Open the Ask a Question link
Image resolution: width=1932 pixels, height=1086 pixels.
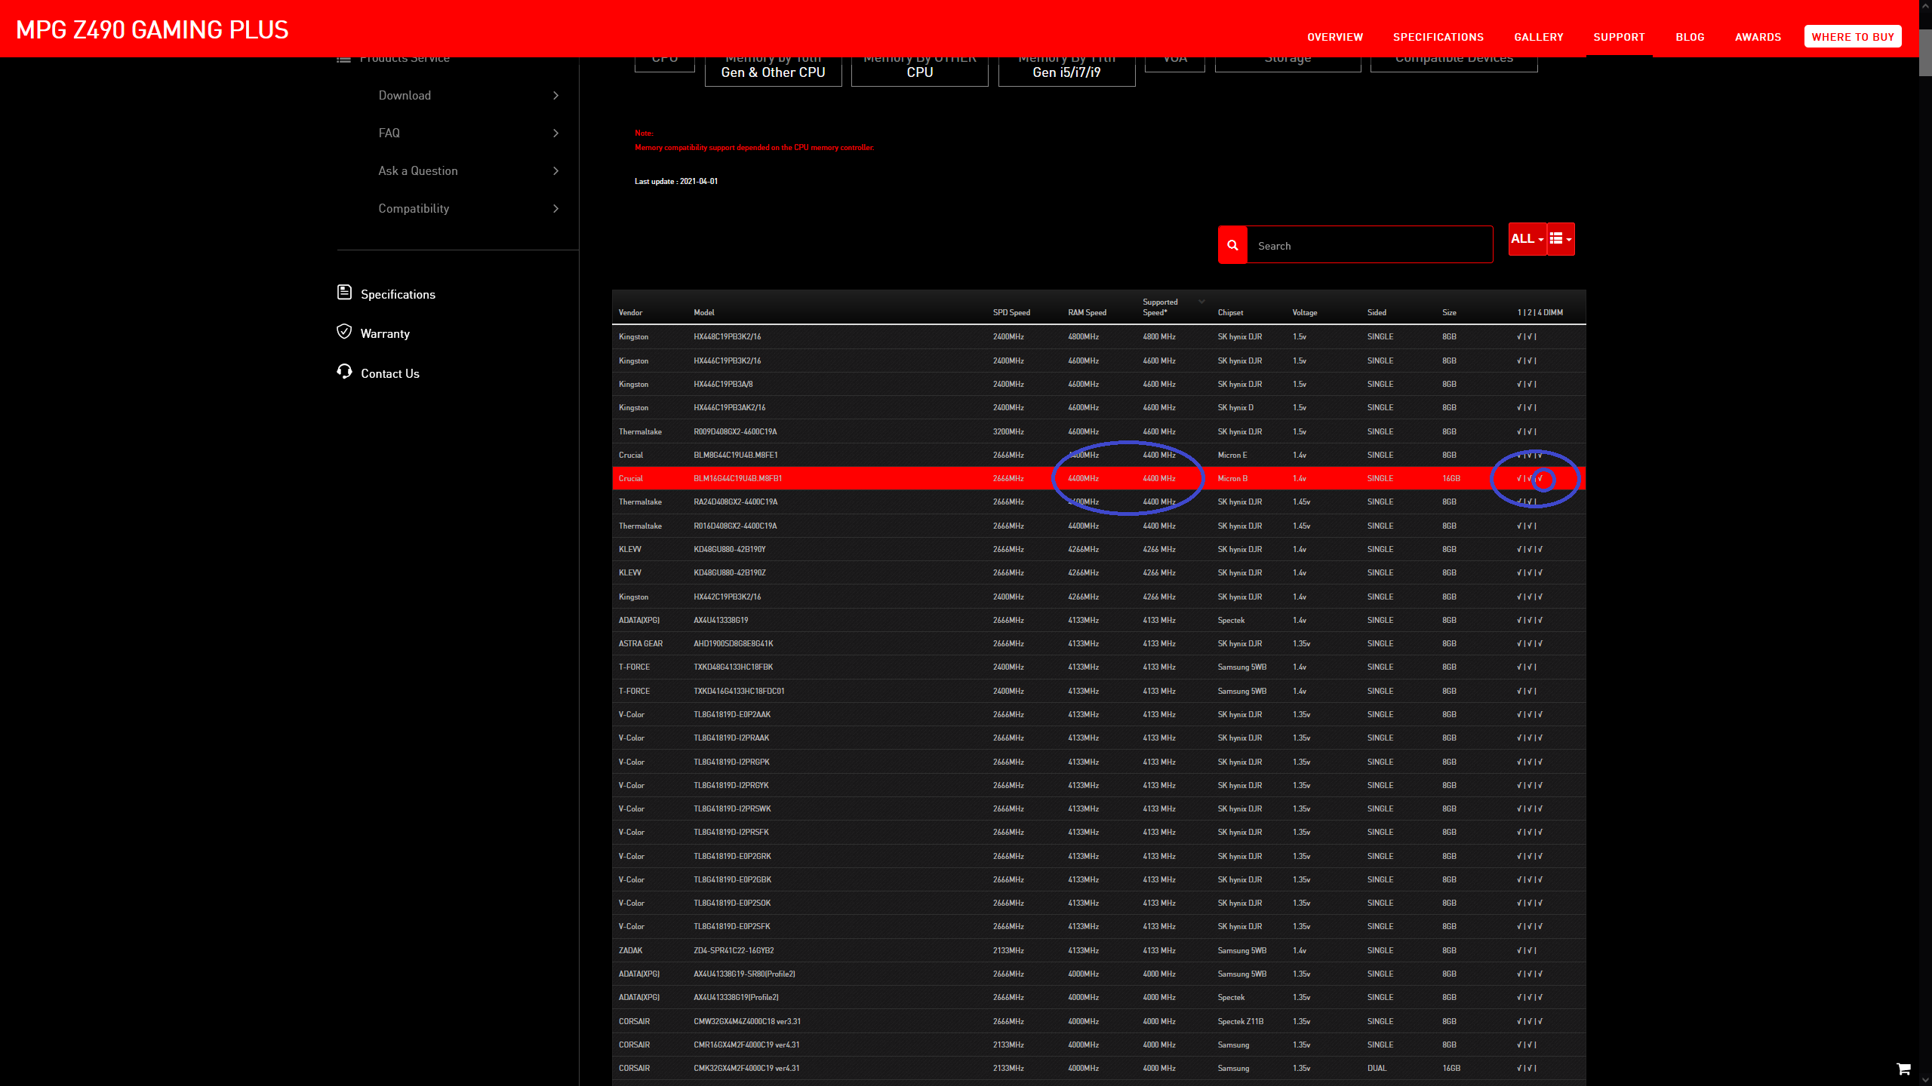coord(418,171)
